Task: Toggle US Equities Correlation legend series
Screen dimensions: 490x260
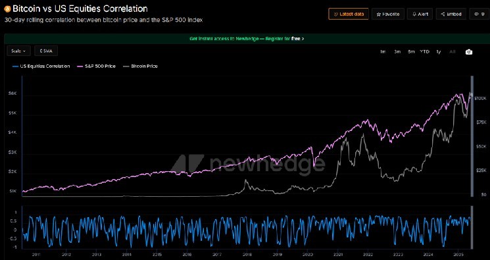Action: point(41,66)
